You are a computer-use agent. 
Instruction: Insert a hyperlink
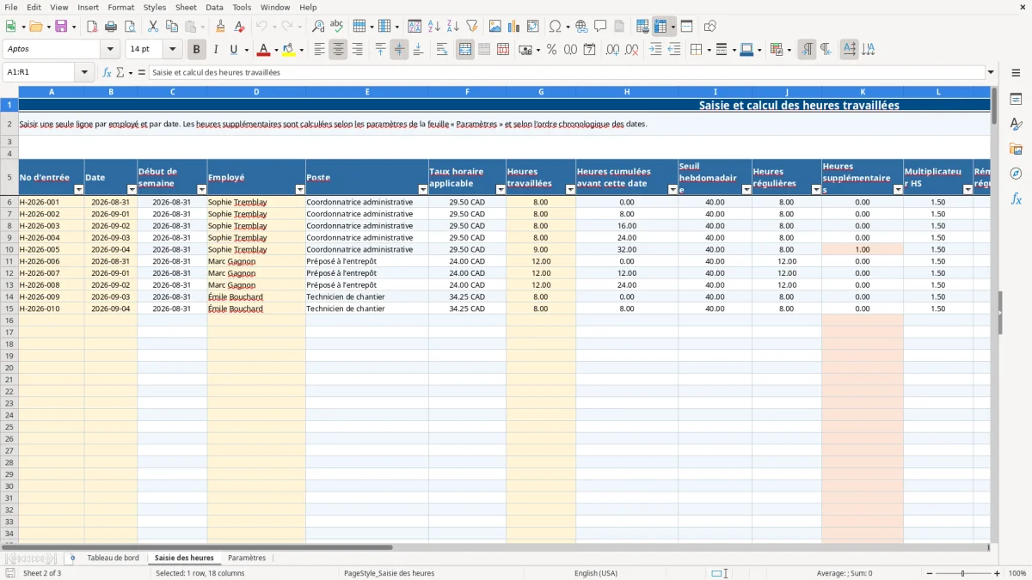(582, 27)
